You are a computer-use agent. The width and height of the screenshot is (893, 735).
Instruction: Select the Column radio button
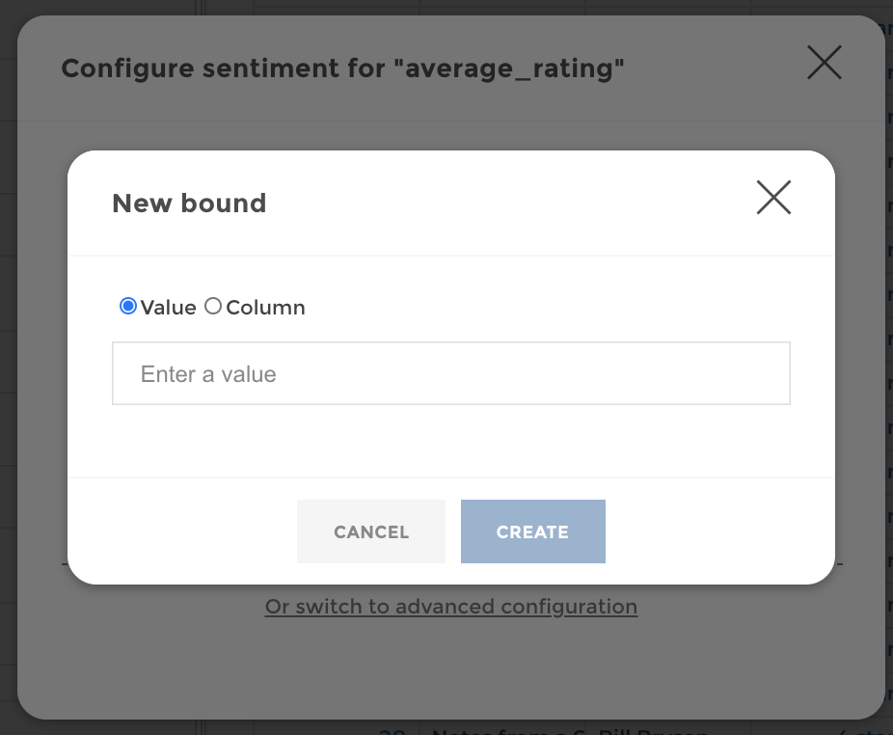[x=213, y=306]
